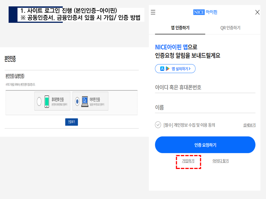Click the 휴대전화 인증 label text
Screen dimensions: 266x199
(58, 100)
